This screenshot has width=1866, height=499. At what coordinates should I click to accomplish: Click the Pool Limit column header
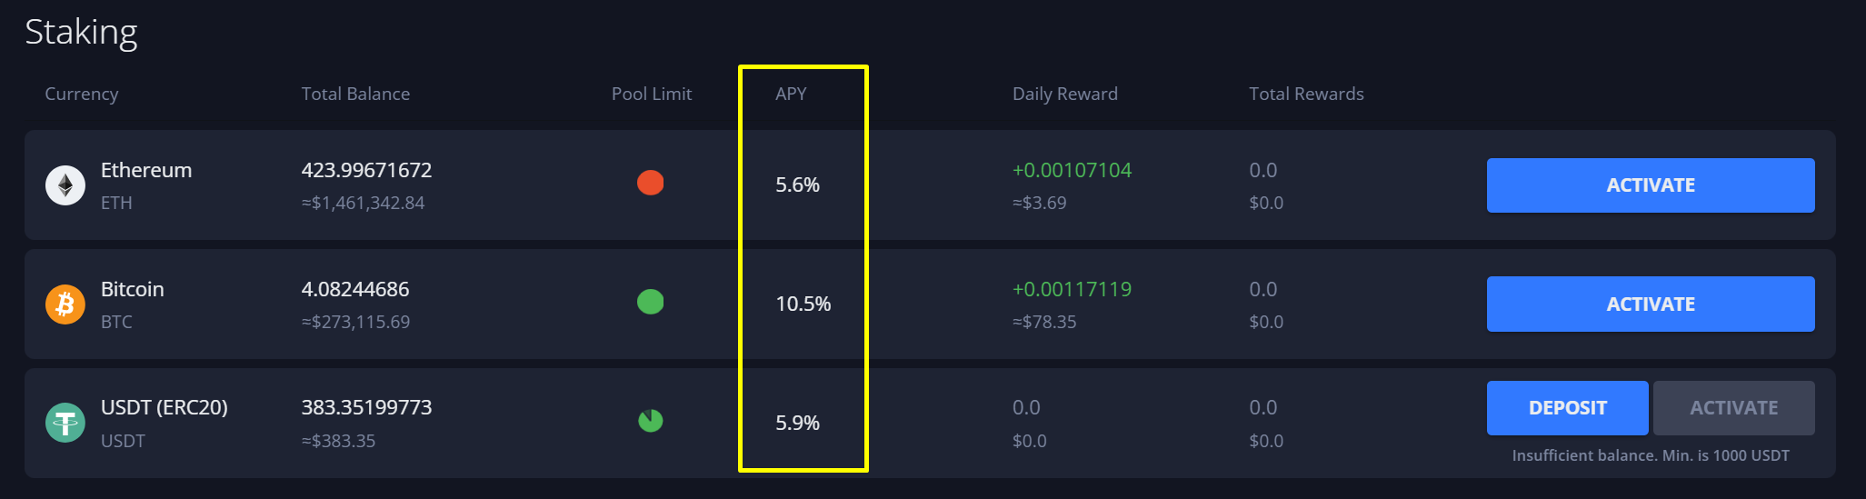[x=651, y=94]
